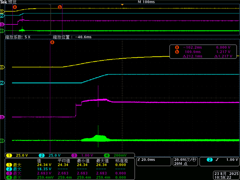Click channel 1 max value 24.34 V
Viewport: 240px width, 180px height.
point(44,165)
